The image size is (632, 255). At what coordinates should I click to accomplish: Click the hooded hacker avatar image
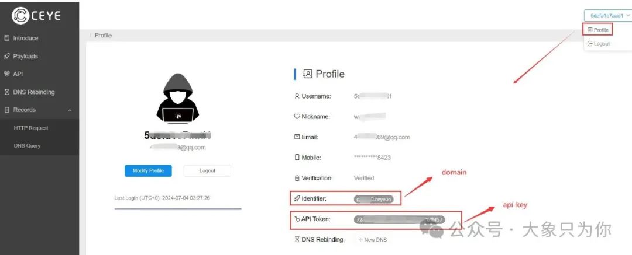tap(178, 98)
